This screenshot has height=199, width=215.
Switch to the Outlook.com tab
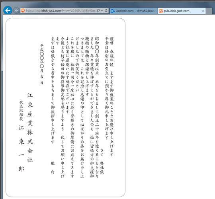pos(134,11)
